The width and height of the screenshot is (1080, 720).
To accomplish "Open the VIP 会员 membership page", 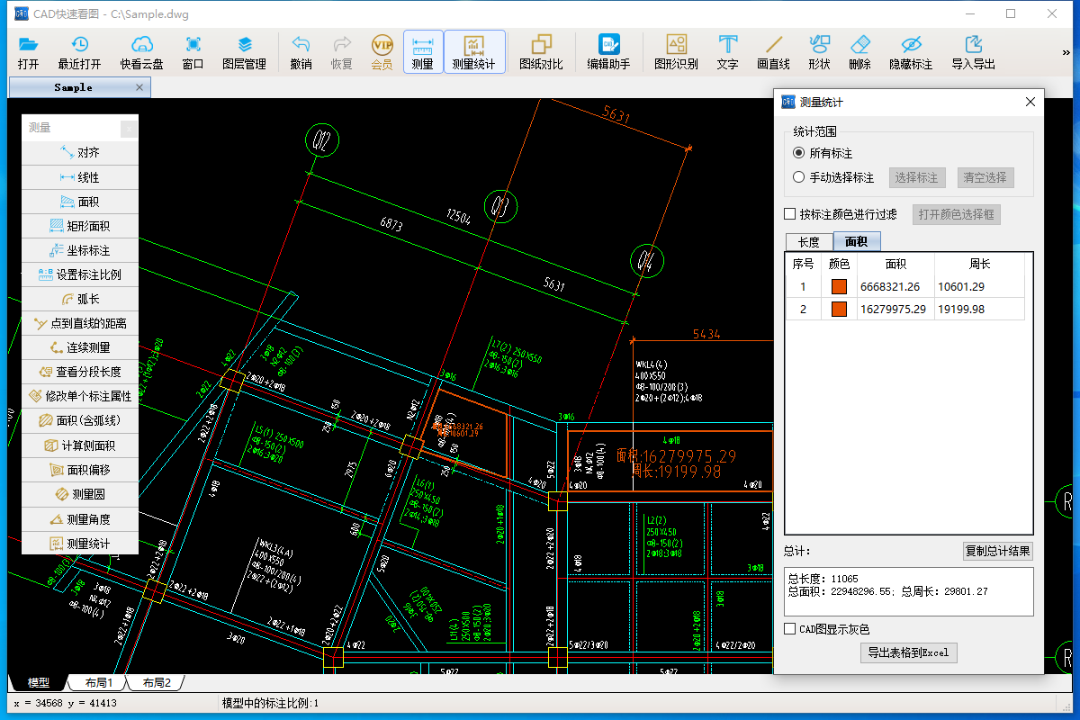I will pos(382,52).
